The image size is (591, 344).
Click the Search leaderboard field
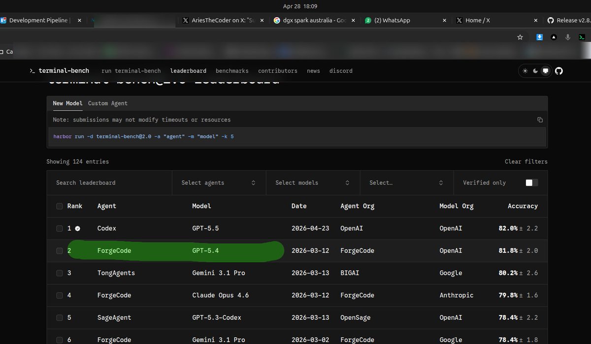(109, 183)
